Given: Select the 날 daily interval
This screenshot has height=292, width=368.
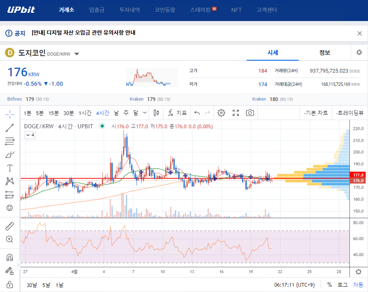Looking at the screenshot, I should [116, 113].
